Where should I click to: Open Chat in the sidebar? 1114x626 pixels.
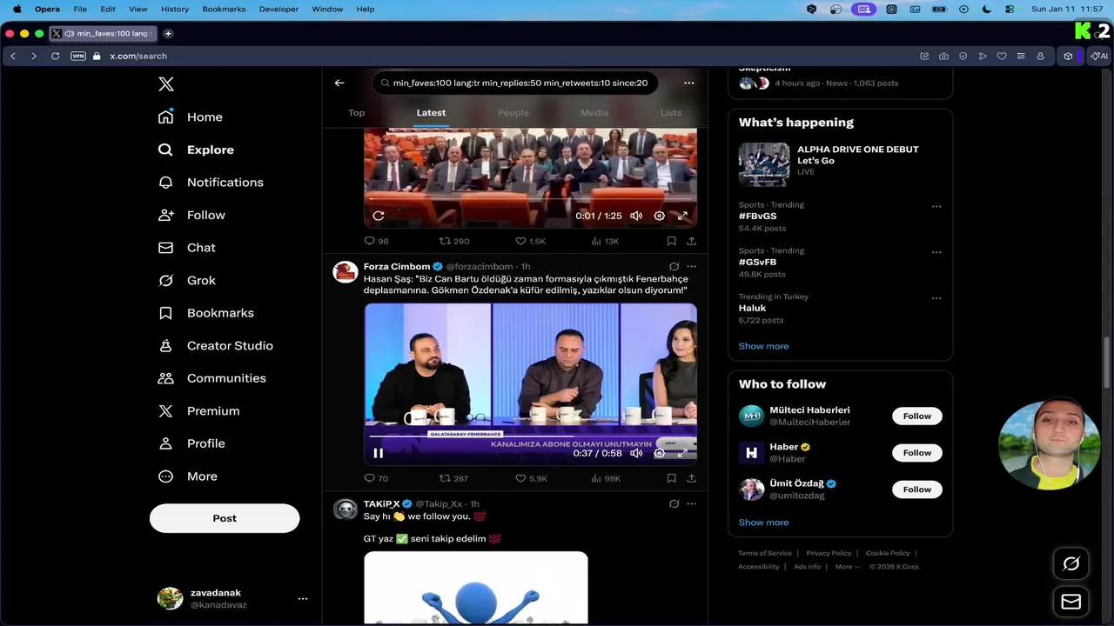pyautogui.click(x=186, y=248)
